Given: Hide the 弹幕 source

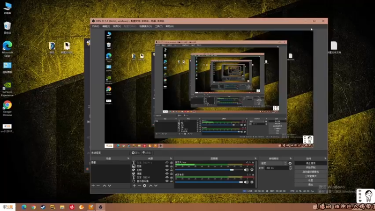Looking at the screenshot, I should click(167, 173).
